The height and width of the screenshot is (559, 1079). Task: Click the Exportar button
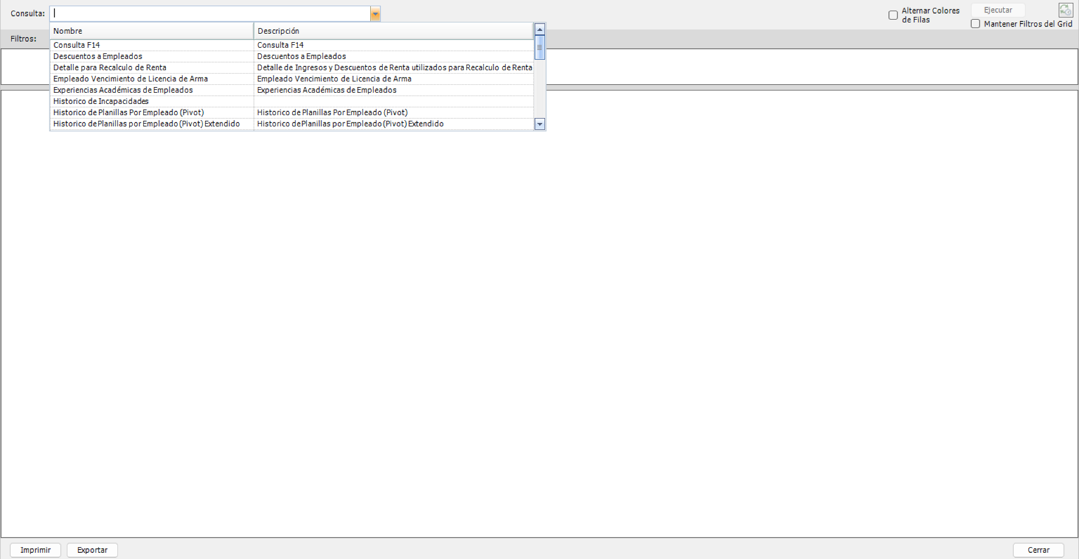point(92,550)
